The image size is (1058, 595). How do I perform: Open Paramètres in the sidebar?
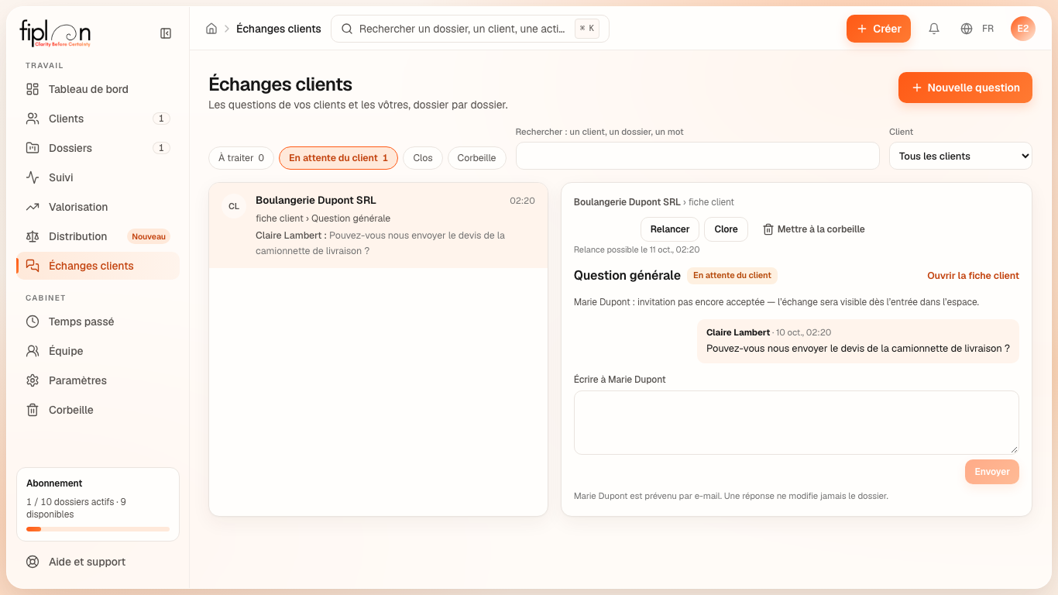pos(98,380)
